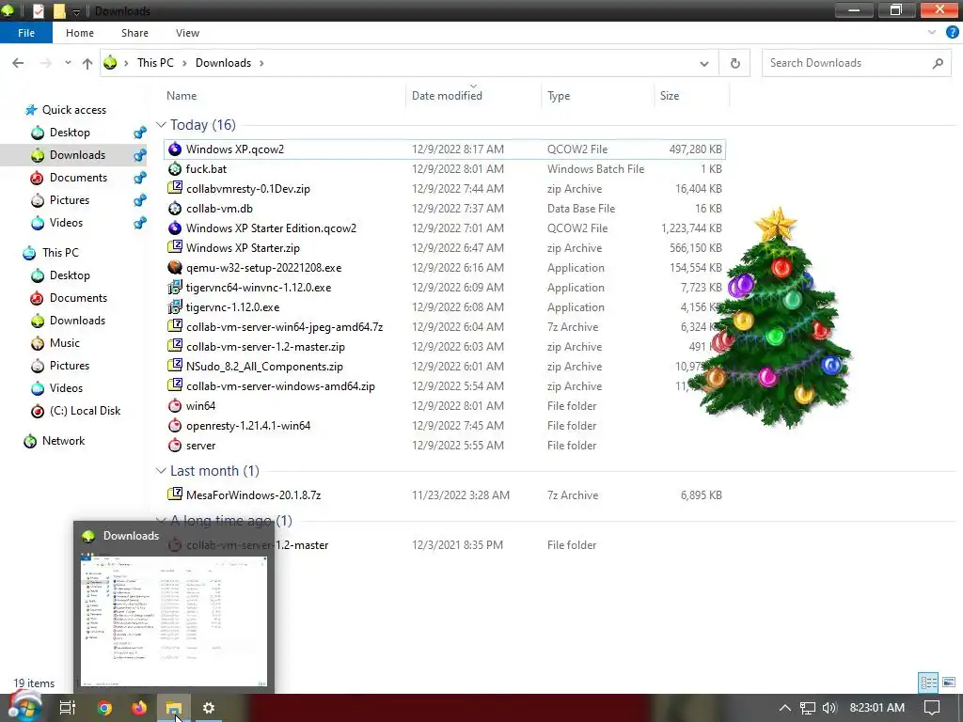Select This PC in the navigation pane
Viewport: 963px width, 722px height.
click(60, 252)
